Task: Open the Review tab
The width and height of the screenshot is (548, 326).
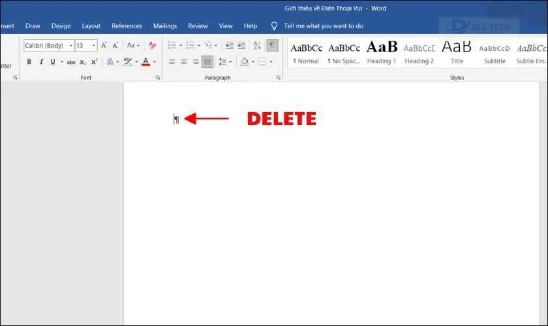Action: click(x=198, y=26)
